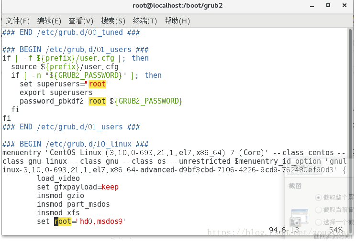Viewport: 356px width, 242px height.
Task: Click the camera icon in screenshot dialog
Action: [x=299, y=218]
